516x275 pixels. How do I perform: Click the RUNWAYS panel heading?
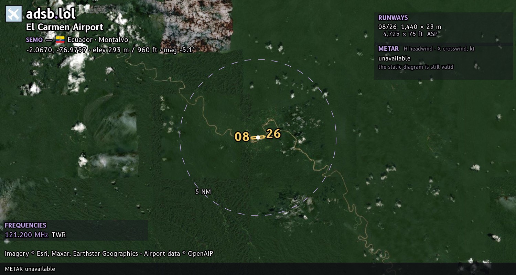[393, 18]
